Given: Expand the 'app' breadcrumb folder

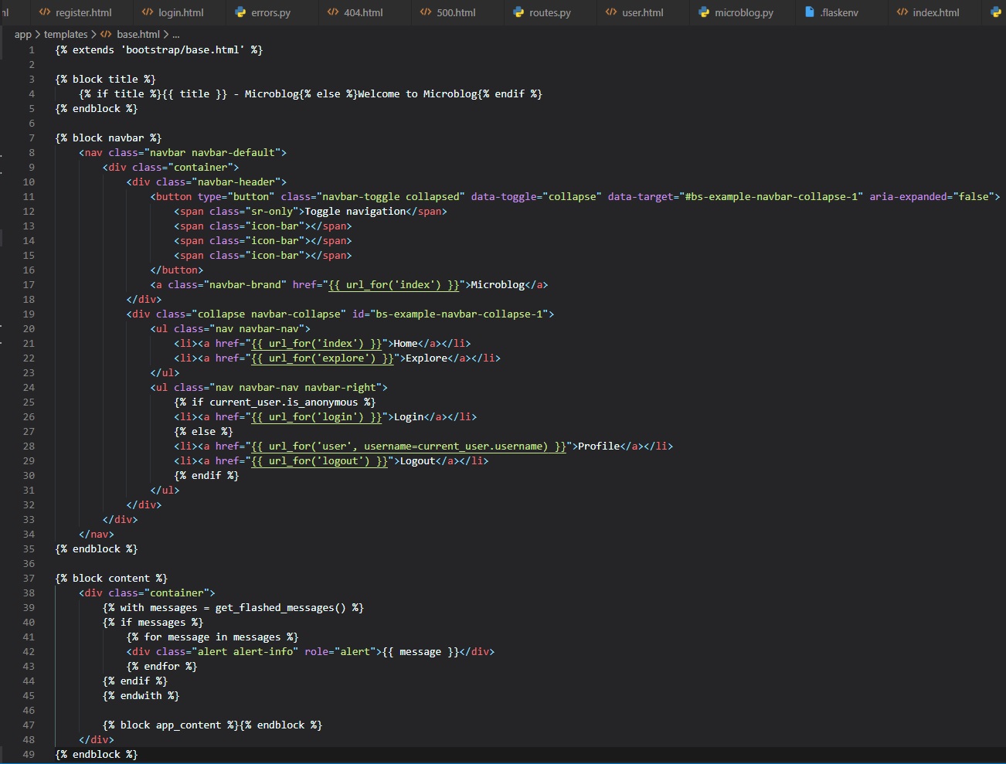Looking at the screenshot, I should (23, 35).
